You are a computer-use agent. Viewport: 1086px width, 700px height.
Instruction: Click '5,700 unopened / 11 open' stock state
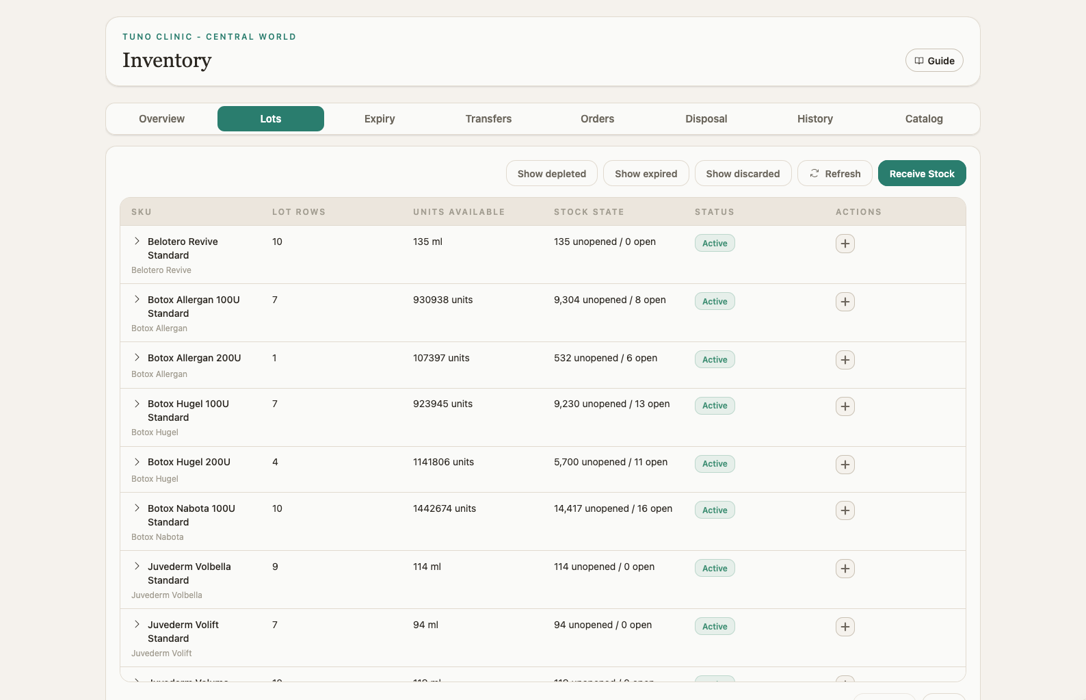pyautogui.click(x=611, y=462)
